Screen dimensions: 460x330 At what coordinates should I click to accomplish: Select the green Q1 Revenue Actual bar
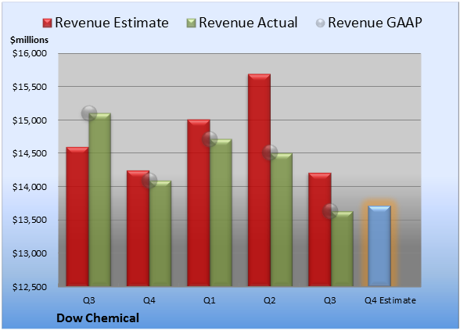point(221,213)
